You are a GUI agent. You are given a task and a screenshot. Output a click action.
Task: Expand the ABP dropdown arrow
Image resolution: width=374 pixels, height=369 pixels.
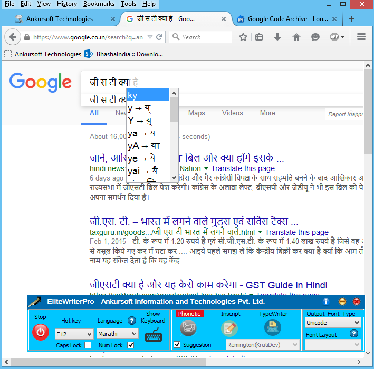click(x=342, y=37)
